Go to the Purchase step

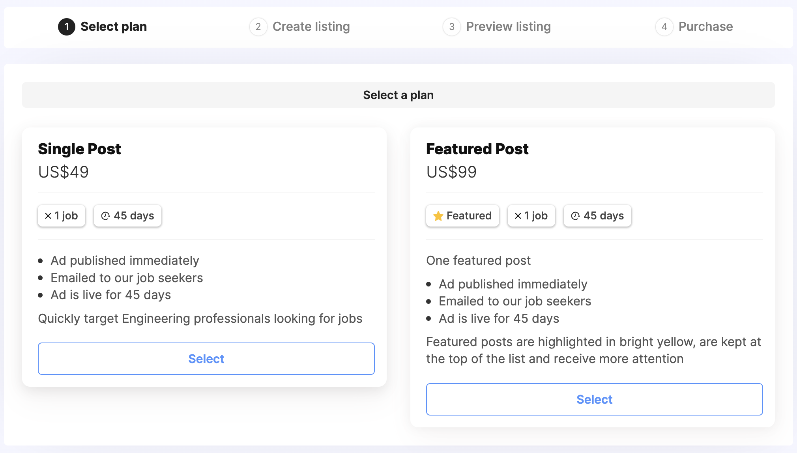point(694,26)
